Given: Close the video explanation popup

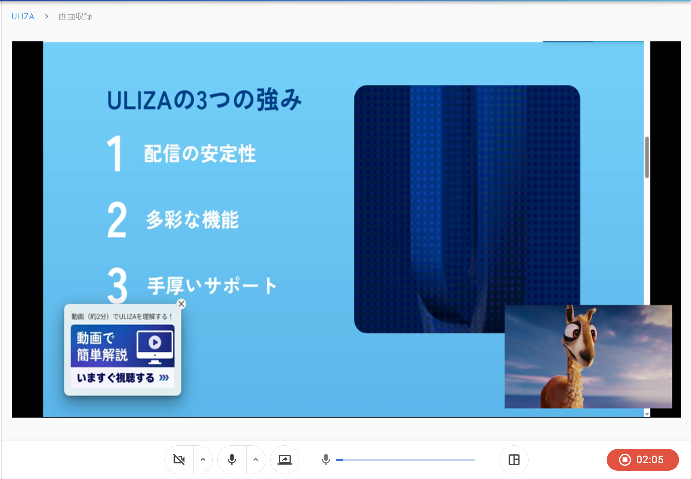Looking at the screenshot, I should click(x=181, y=304).
